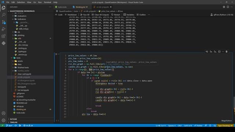Click the Explorer panel more actions ellipsis

50,7
